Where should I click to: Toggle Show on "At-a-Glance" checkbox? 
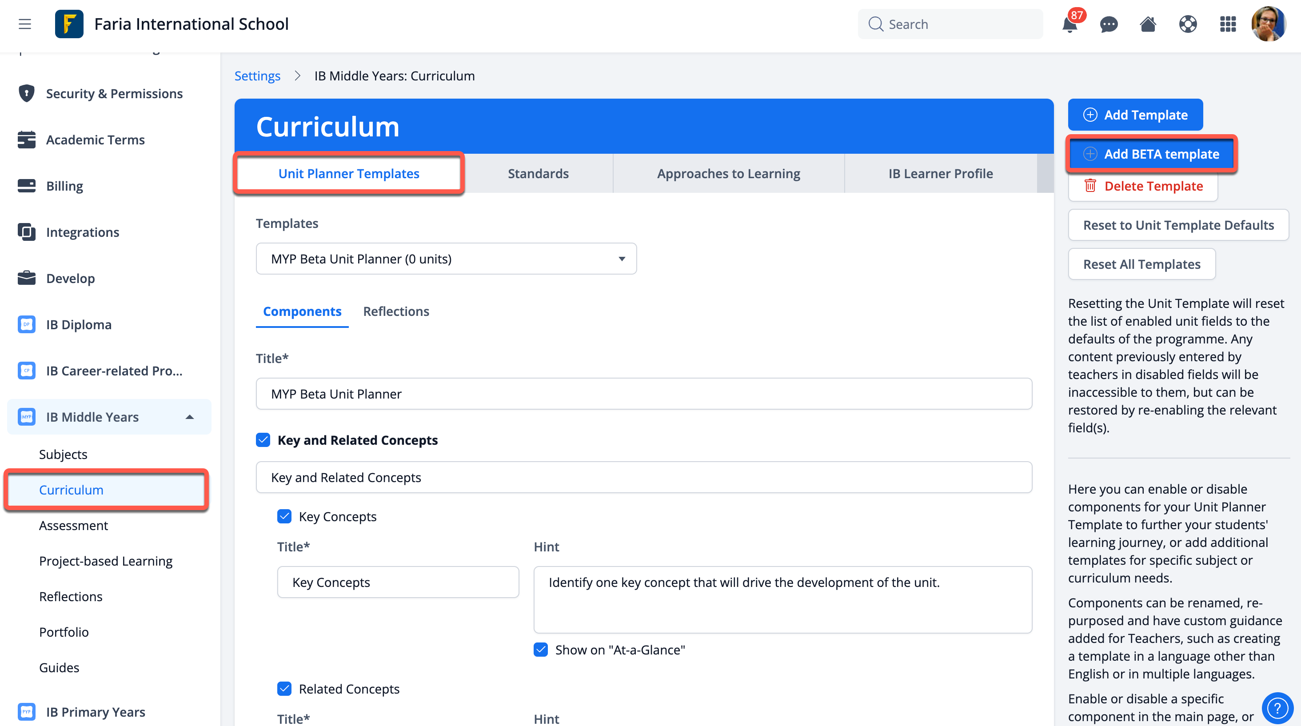click(541, 649)
